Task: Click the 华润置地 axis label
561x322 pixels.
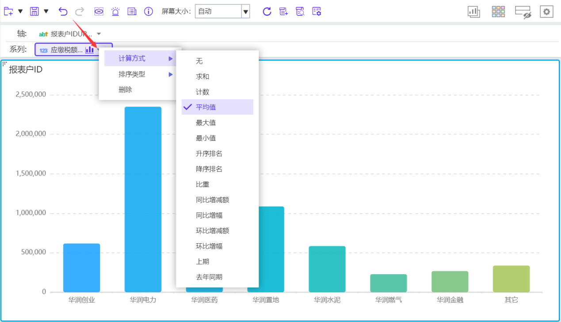Action: pos(266,300)
